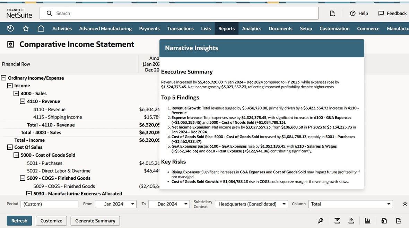Image resolution: width=409 pixels, height=228 pixels.
Task: Collapse the 4000 - Sales tree node
Action: [16, 94]
